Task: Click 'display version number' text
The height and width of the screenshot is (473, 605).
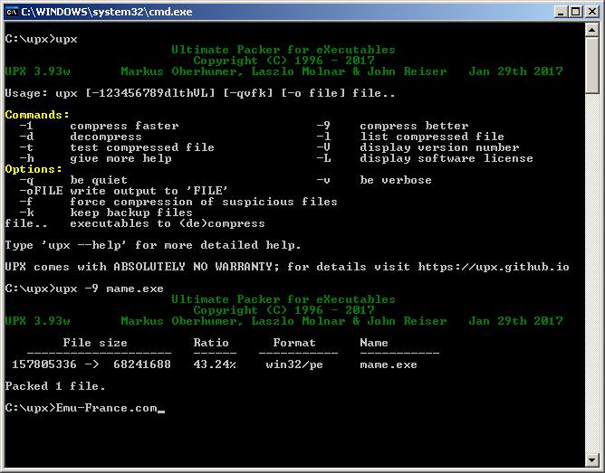Action: 439,147
